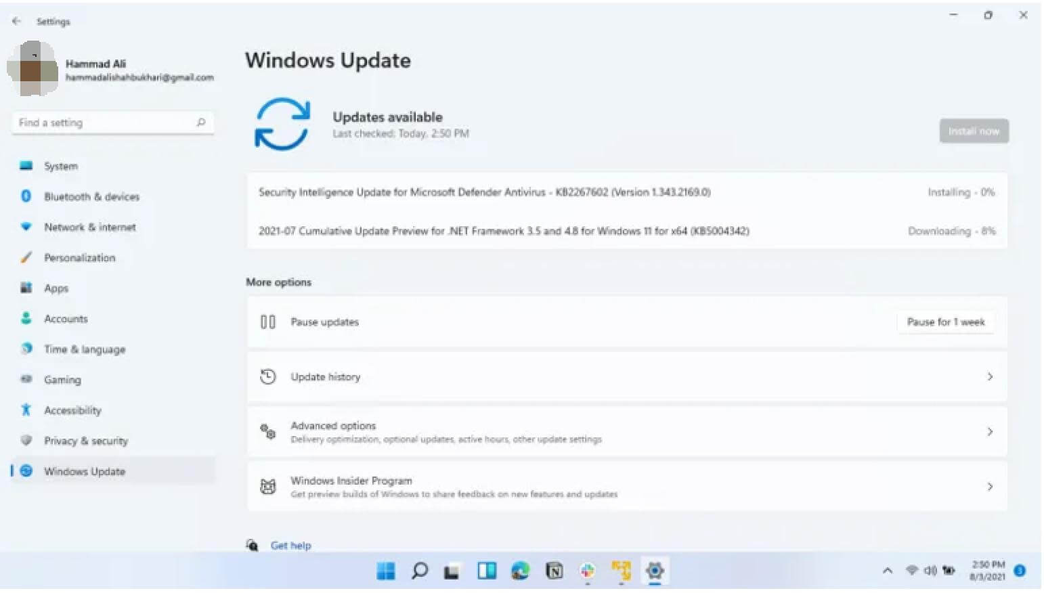This screenshot has width=1044, height=593.
Task: Open Update history row label
Action: 326,377
